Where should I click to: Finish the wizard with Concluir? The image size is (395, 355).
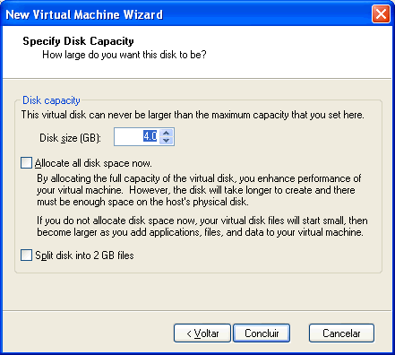pos(262,333)
